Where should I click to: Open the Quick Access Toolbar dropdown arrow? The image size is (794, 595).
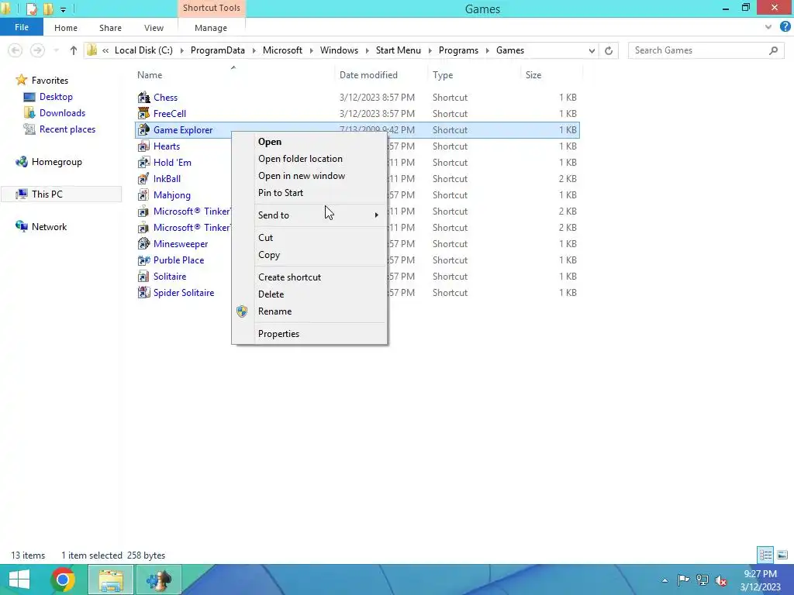tap(63, 9)
